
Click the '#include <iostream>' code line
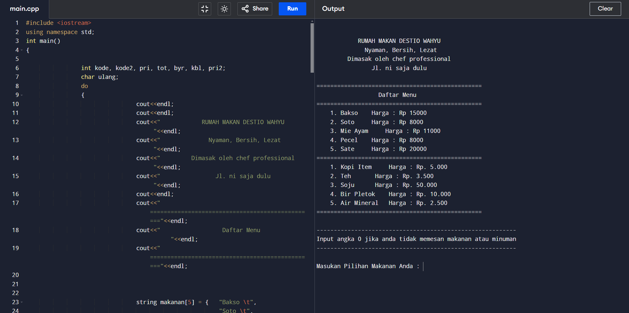[59, 23]
